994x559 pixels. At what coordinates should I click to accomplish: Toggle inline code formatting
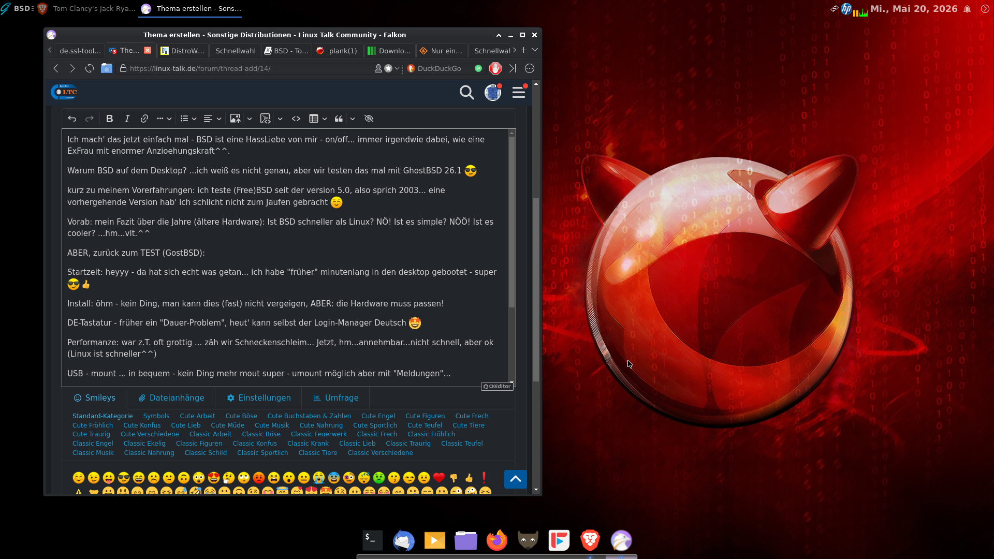296,119
